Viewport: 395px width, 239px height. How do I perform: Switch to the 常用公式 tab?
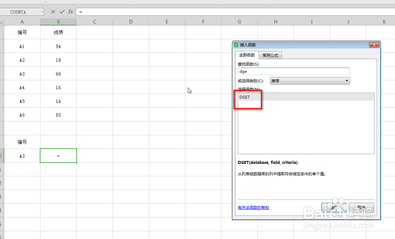270,56
